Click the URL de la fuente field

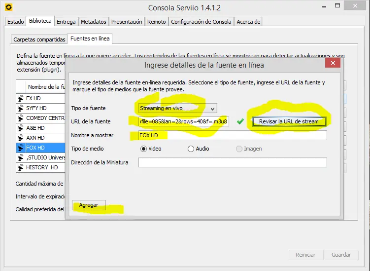coord(184,121)
